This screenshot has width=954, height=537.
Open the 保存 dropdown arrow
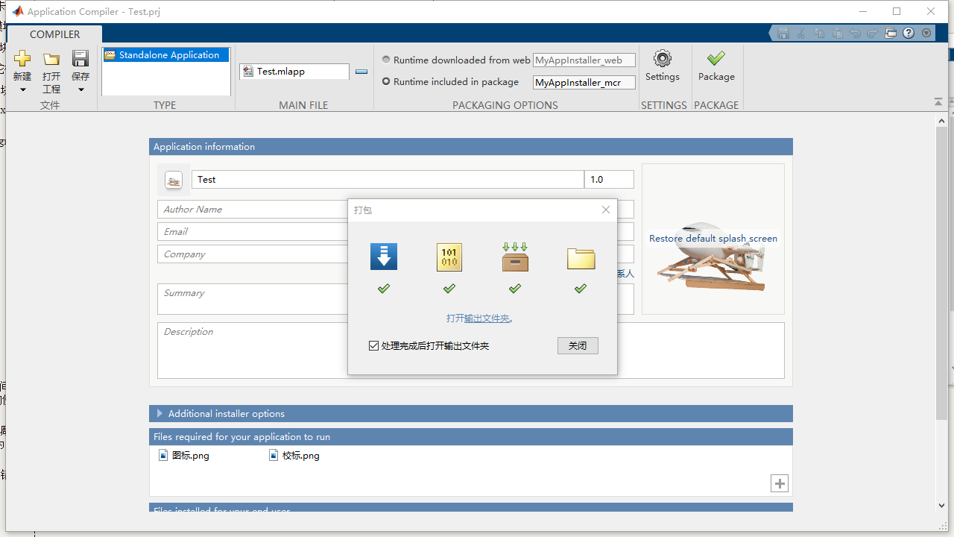[80, 89]
